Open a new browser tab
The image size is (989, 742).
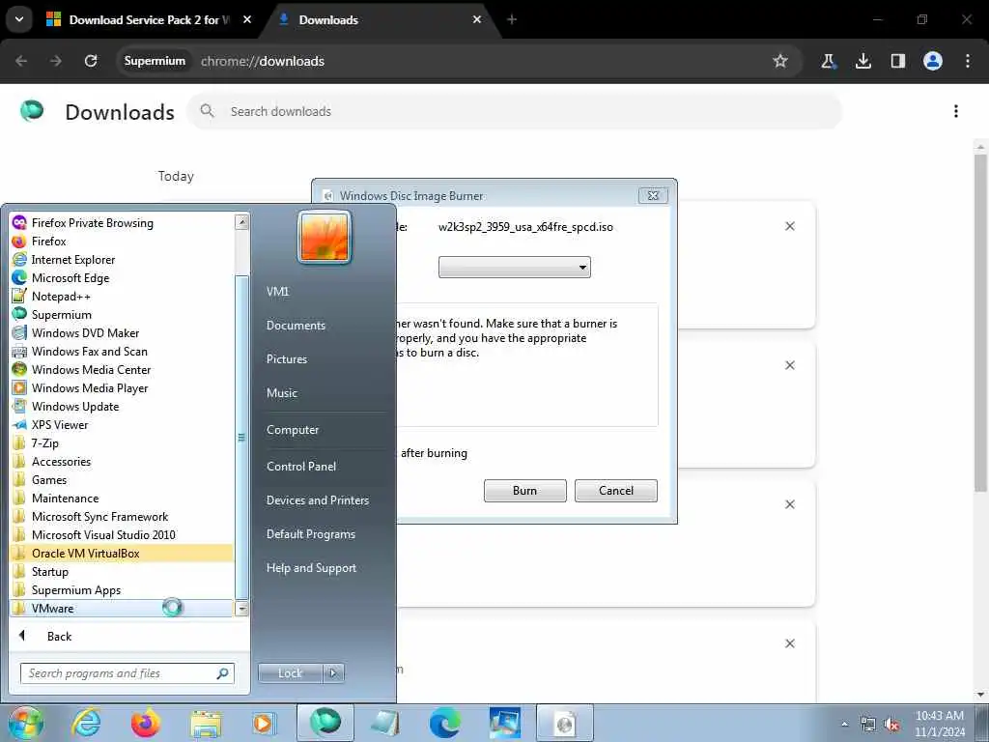[512, 19]
